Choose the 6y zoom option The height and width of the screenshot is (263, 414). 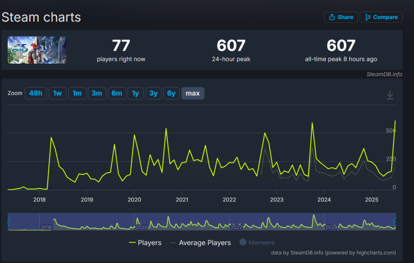tap(172, 93)
